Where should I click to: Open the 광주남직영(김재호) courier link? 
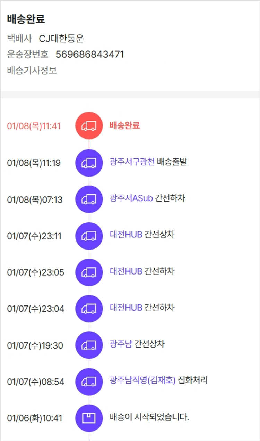point(142,380)
